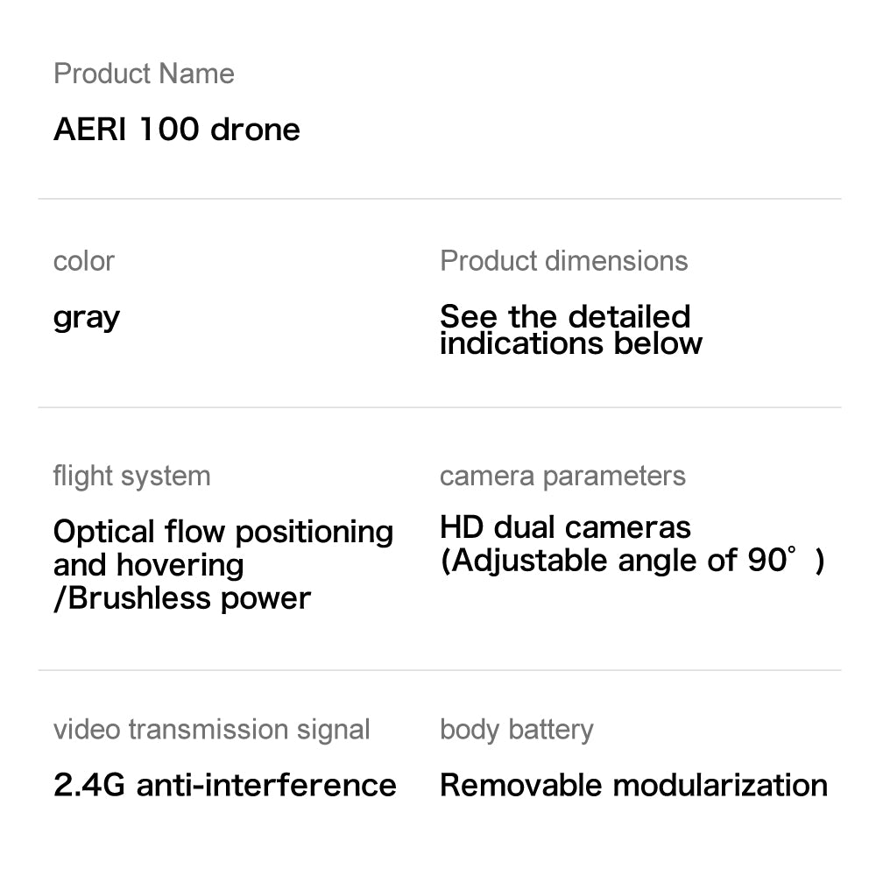Click 'See the detailed indications below' text
The width and height of the screenshot is (876, 876).
point(571,329)
